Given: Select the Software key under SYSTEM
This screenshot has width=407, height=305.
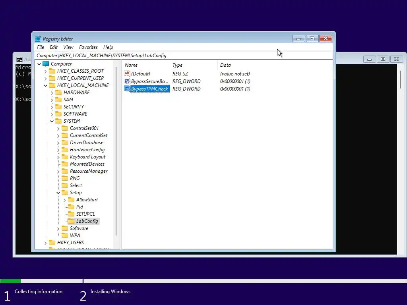Looking at the screenshot, I should (x=79, y=228).
